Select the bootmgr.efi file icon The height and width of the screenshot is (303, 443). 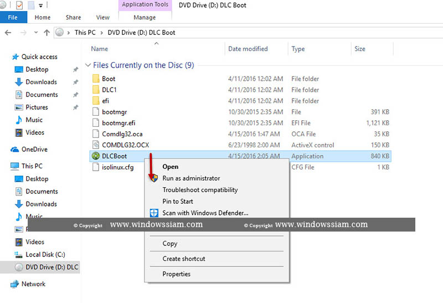coord(96,122)
